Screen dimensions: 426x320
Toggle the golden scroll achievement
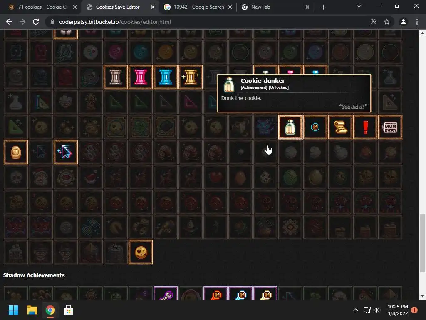(340, 127)
